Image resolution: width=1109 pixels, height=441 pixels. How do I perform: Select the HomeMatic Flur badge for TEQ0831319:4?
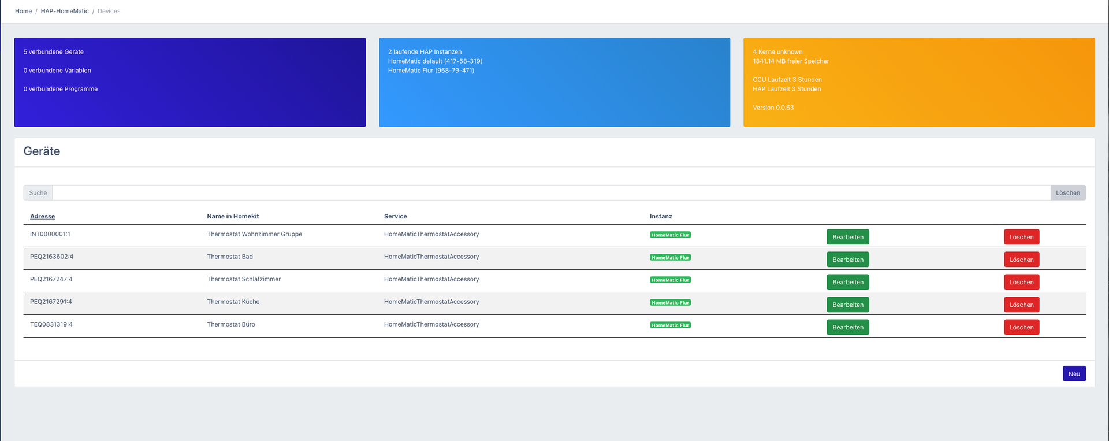[670, 325]
